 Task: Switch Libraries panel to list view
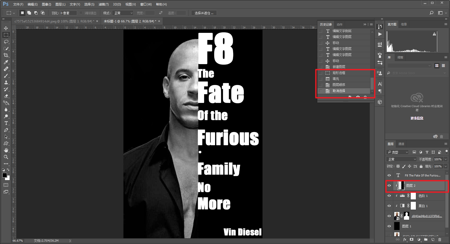pos(443,66)
